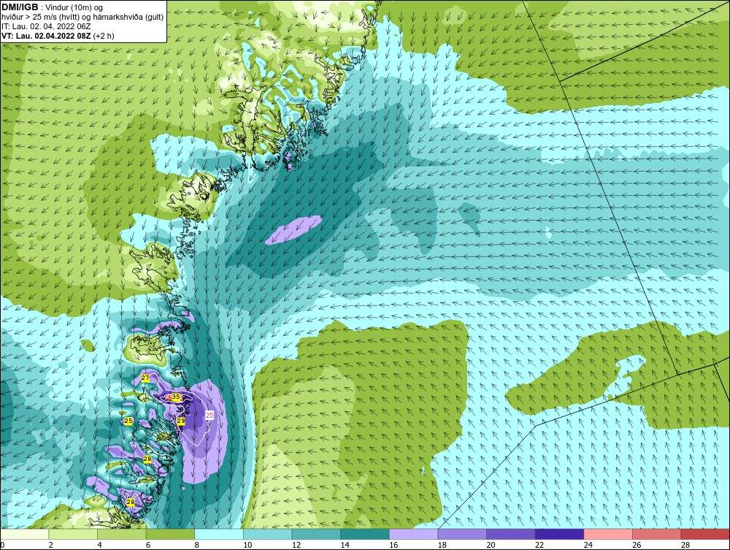This screenshot has height=550, width=730.
Task: Click the yellow 29 gust label
Action: click(181, 421)
